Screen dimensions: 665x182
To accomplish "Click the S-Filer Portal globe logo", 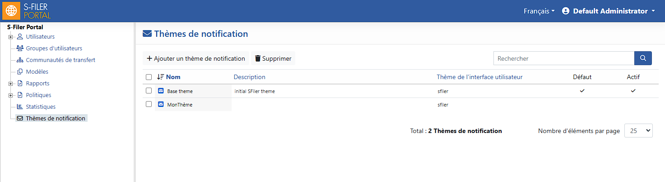I will pyautogui.click(x=12, y=11).
